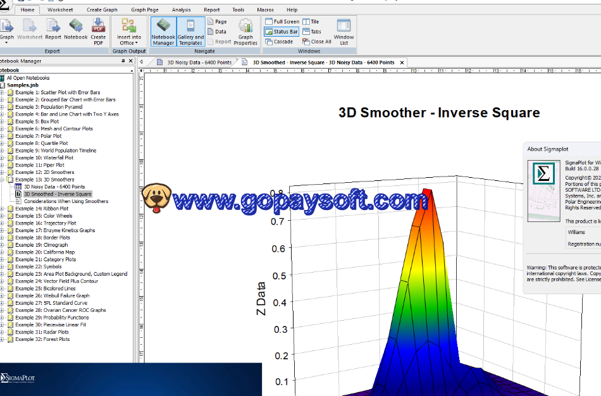Viewport: 601px width, 396px height.
Task: Expand Example 17: Enzyme Kinetics Graphs node
Action: pos(2,230)
